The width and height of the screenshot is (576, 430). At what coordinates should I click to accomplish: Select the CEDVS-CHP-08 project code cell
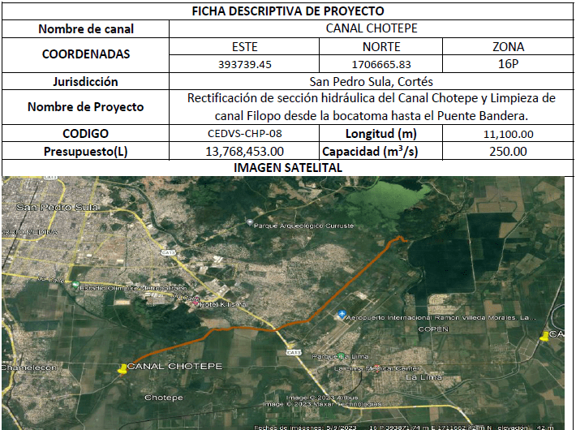click(x=245, y=134)
